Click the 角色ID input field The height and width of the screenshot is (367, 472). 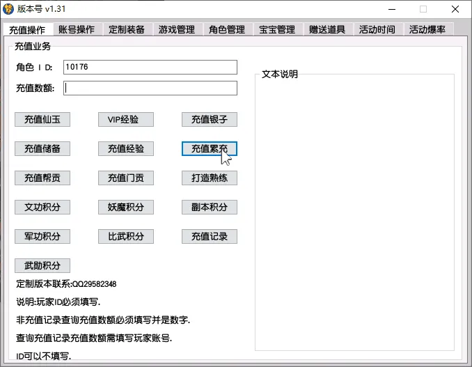(150, 67)
